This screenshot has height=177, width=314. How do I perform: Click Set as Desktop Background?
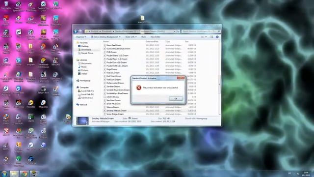(106, 37)
